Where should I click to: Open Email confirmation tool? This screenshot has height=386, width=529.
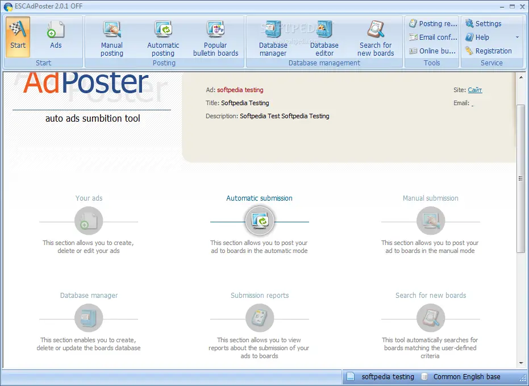[x=433, y=37]
